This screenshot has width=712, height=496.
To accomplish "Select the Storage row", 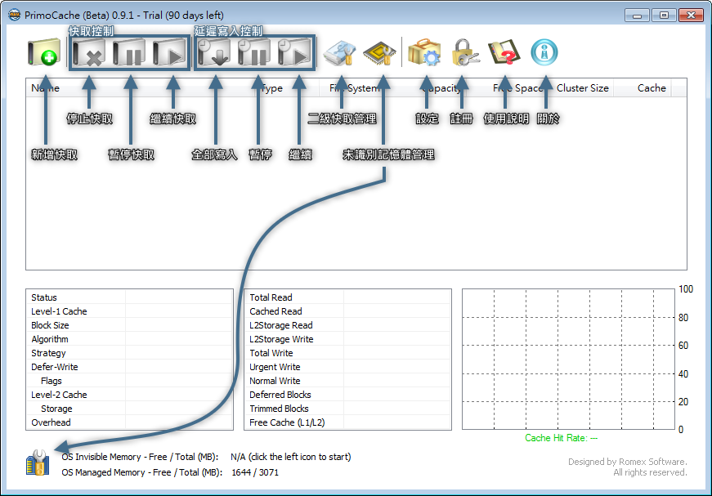I will pos(129,409).
